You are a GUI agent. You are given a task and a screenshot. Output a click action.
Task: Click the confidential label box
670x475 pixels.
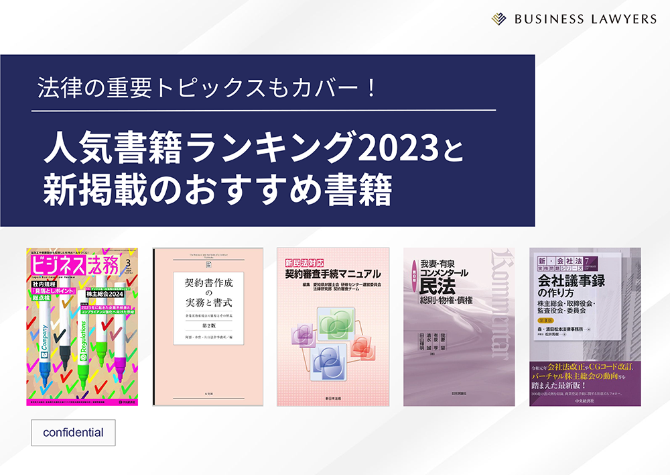[x=73, y=433]
